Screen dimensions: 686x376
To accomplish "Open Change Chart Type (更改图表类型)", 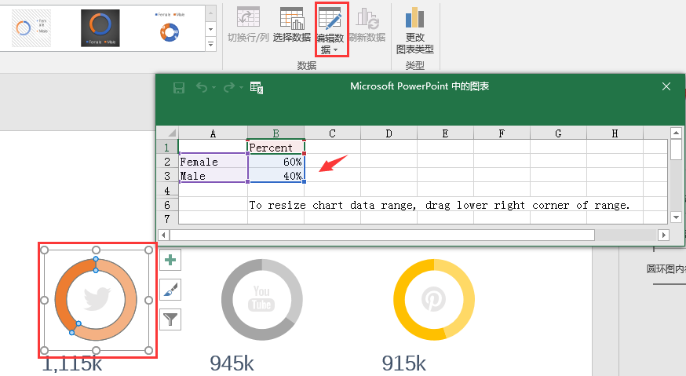I will point(414,31).
